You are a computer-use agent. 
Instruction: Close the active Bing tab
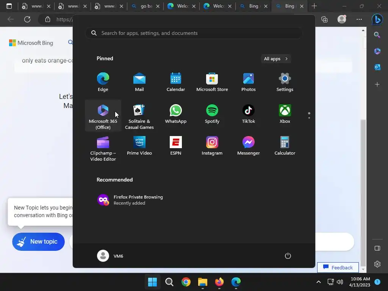pos(302,6)
